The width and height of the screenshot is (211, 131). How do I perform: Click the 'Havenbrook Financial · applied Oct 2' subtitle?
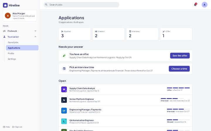[x=85, y=112]
